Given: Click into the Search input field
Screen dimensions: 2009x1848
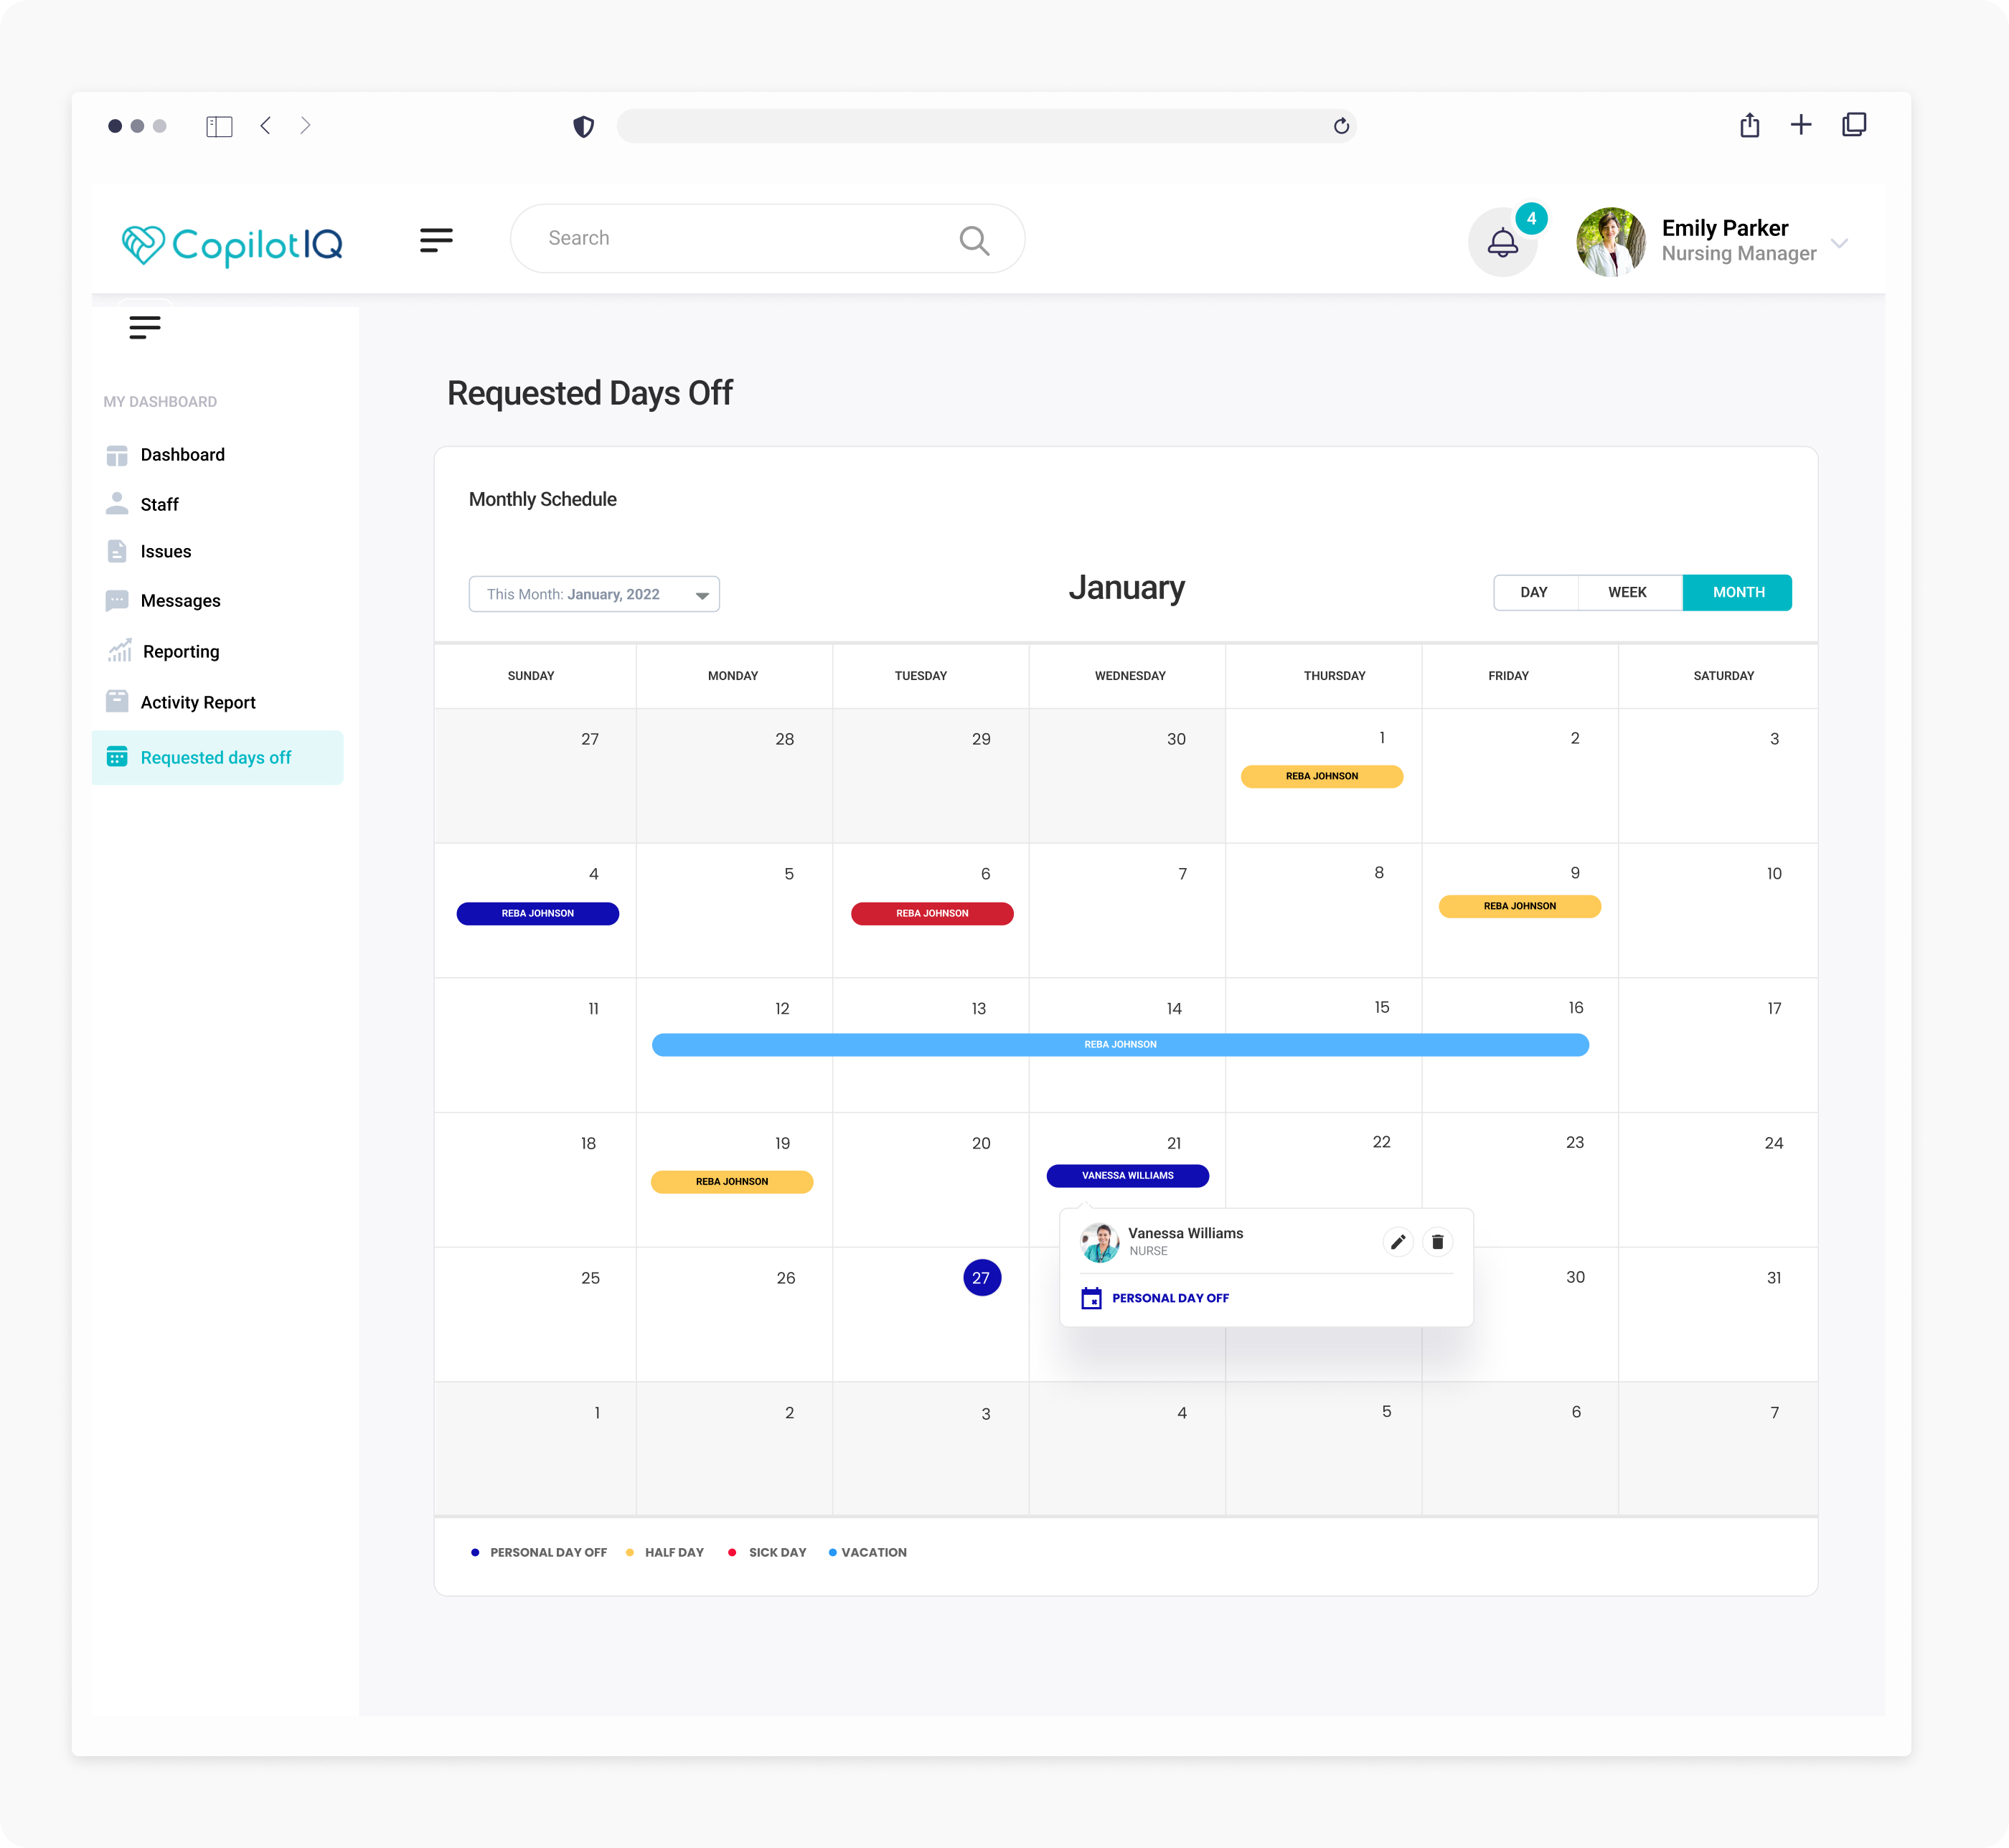Looking at the screenshot, I should click(x=740, y=238).
